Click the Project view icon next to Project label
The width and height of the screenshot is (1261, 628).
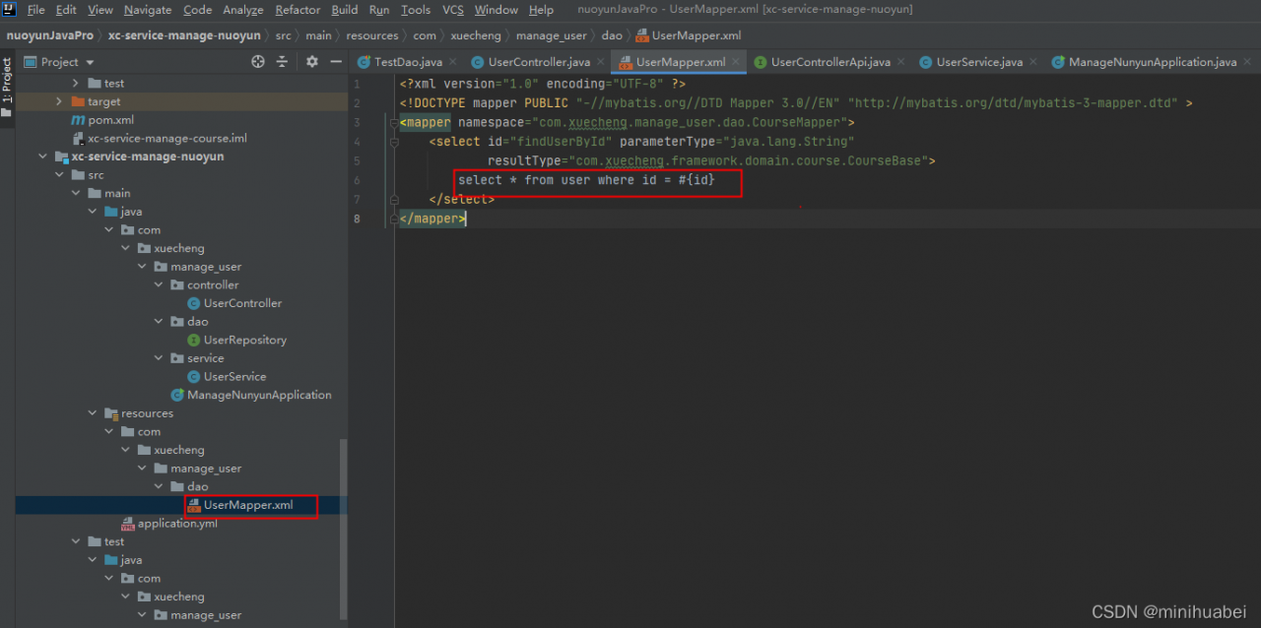30,61
